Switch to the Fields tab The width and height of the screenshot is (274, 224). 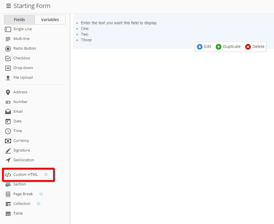coord(19,20)
